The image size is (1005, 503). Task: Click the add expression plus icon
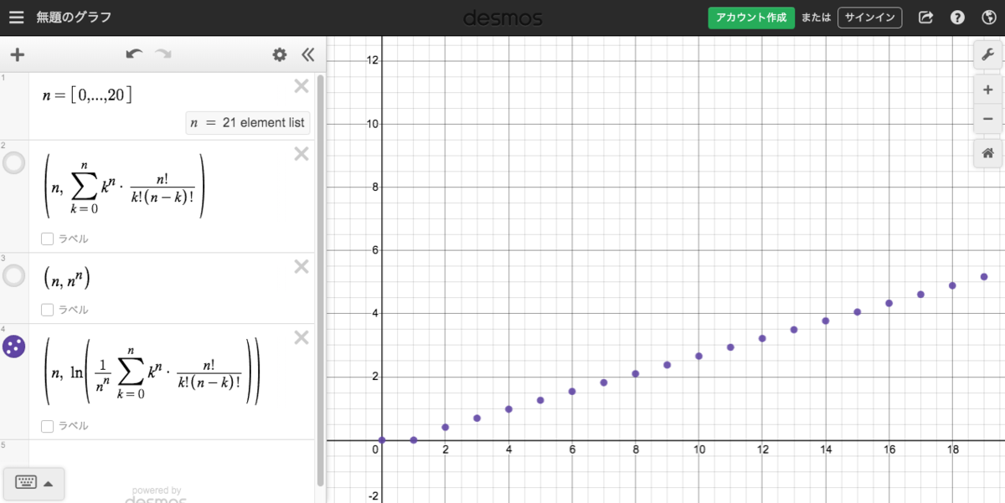17,55
